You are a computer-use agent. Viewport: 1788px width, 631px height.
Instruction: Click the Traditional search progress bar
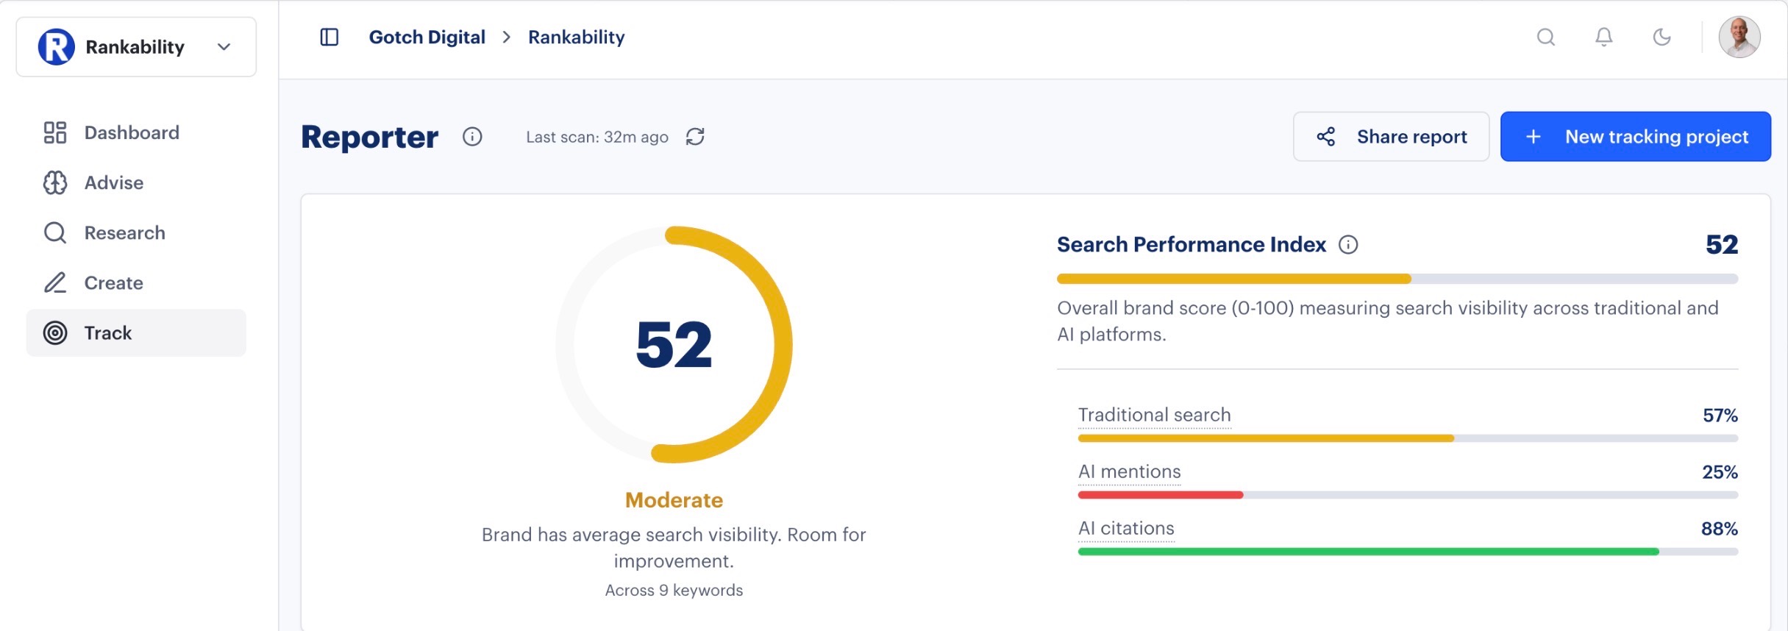pyautogui.click(x=1408, y=438)
